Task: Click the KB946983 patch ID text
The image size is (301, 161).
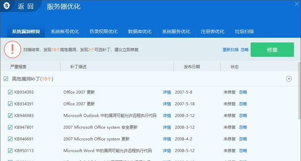Action: (24, 116)
